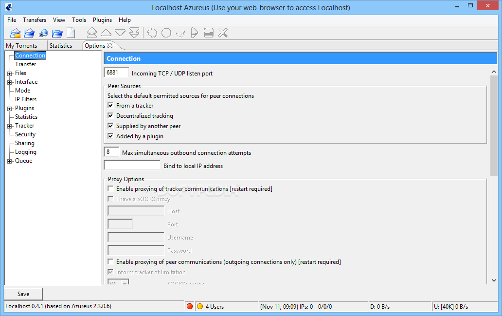Click the remove torrent X icon
The height and width of the screenshot is (316, 502).
(223, 33)
